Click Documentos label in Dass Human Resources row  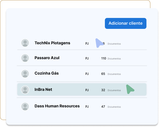click(114, 107)
